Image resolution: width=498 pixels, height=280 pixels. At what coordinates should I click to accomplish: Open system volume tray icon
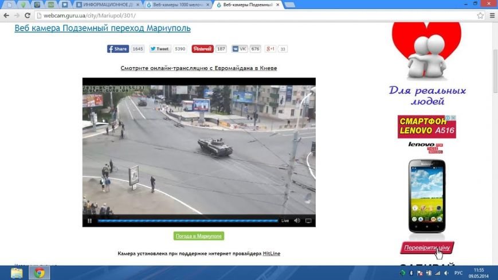click(x=446, y=273)
